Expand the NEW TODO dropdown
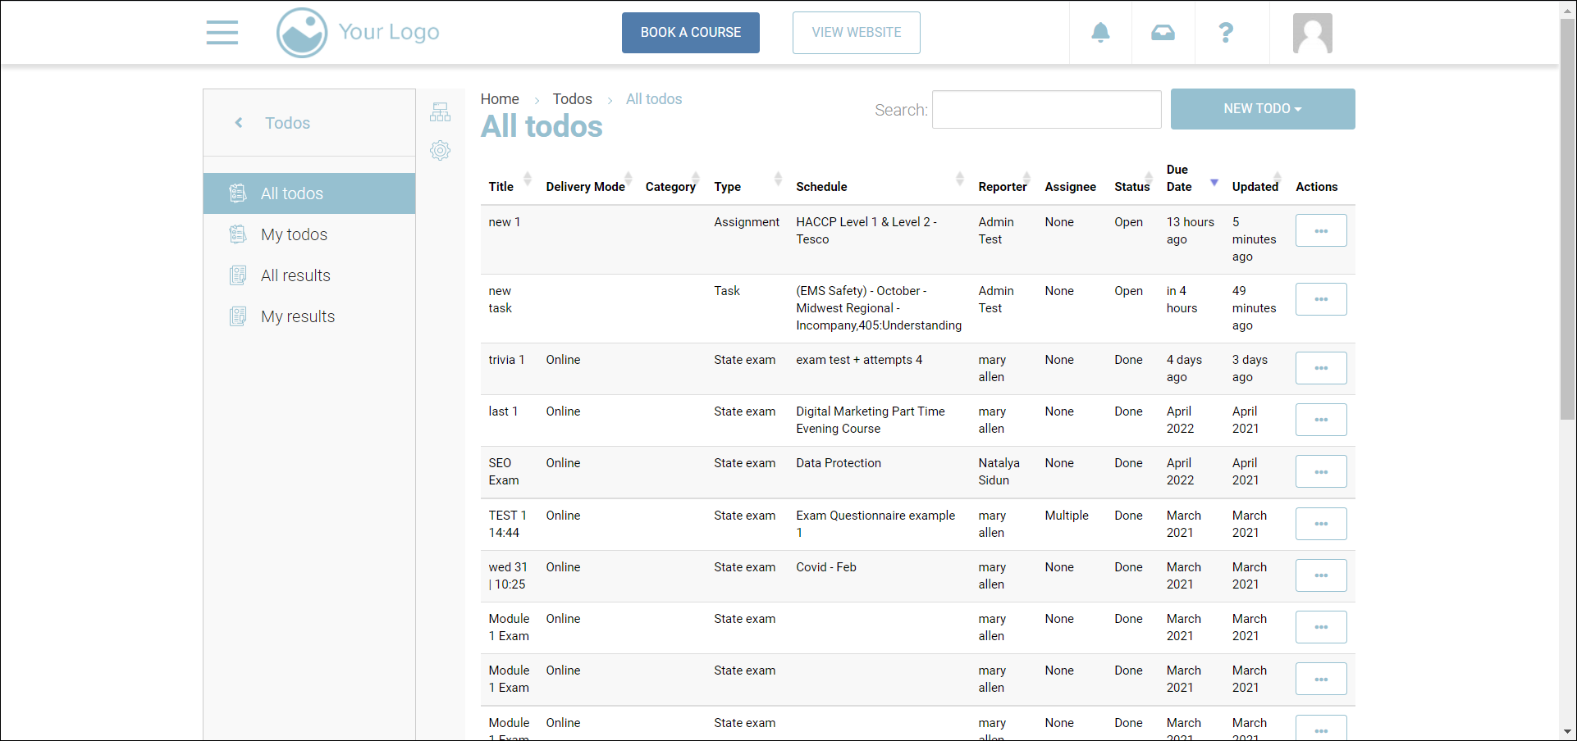Viewport: 1577px width, 741px height. pos(1262,109)
